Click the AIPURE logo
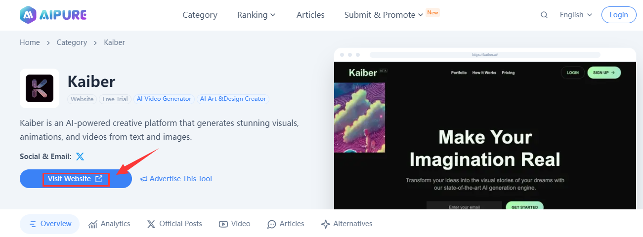The image size is (643, 237). 53,15
